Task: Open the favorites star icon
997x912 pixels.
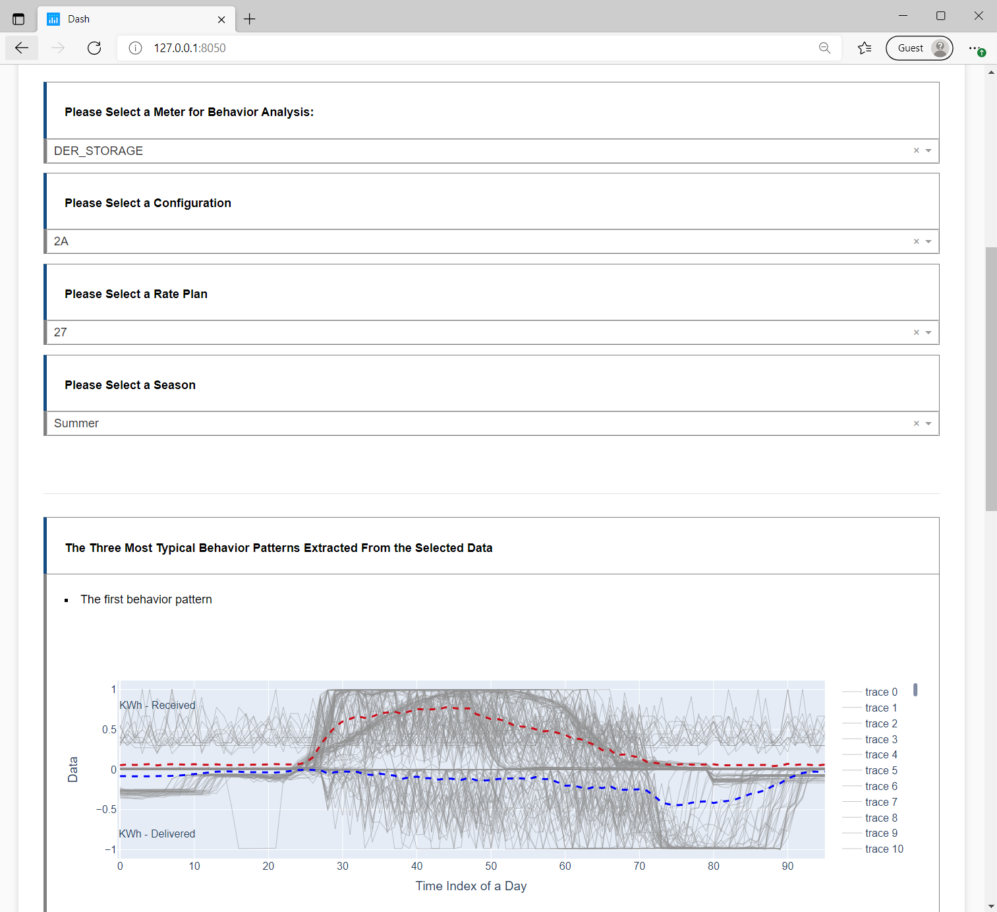Action: [x=865, y=48]
